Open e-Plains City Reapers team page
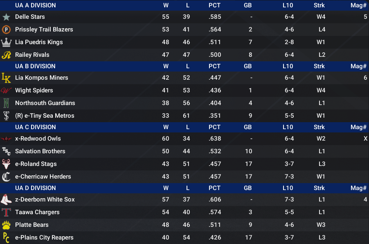The height and width of the screenshot is (244, 369). coord(44,237)
